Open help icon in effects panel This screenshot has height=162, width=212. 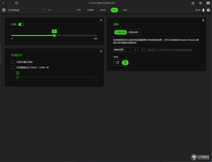tap(203, 20)
